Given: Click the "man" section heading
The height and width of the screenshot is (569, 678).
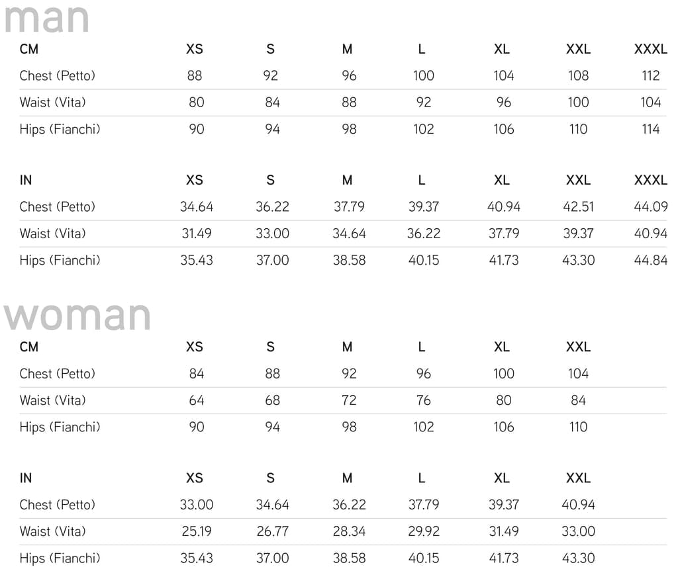Looking at the screenshot, I should [47, 18].
